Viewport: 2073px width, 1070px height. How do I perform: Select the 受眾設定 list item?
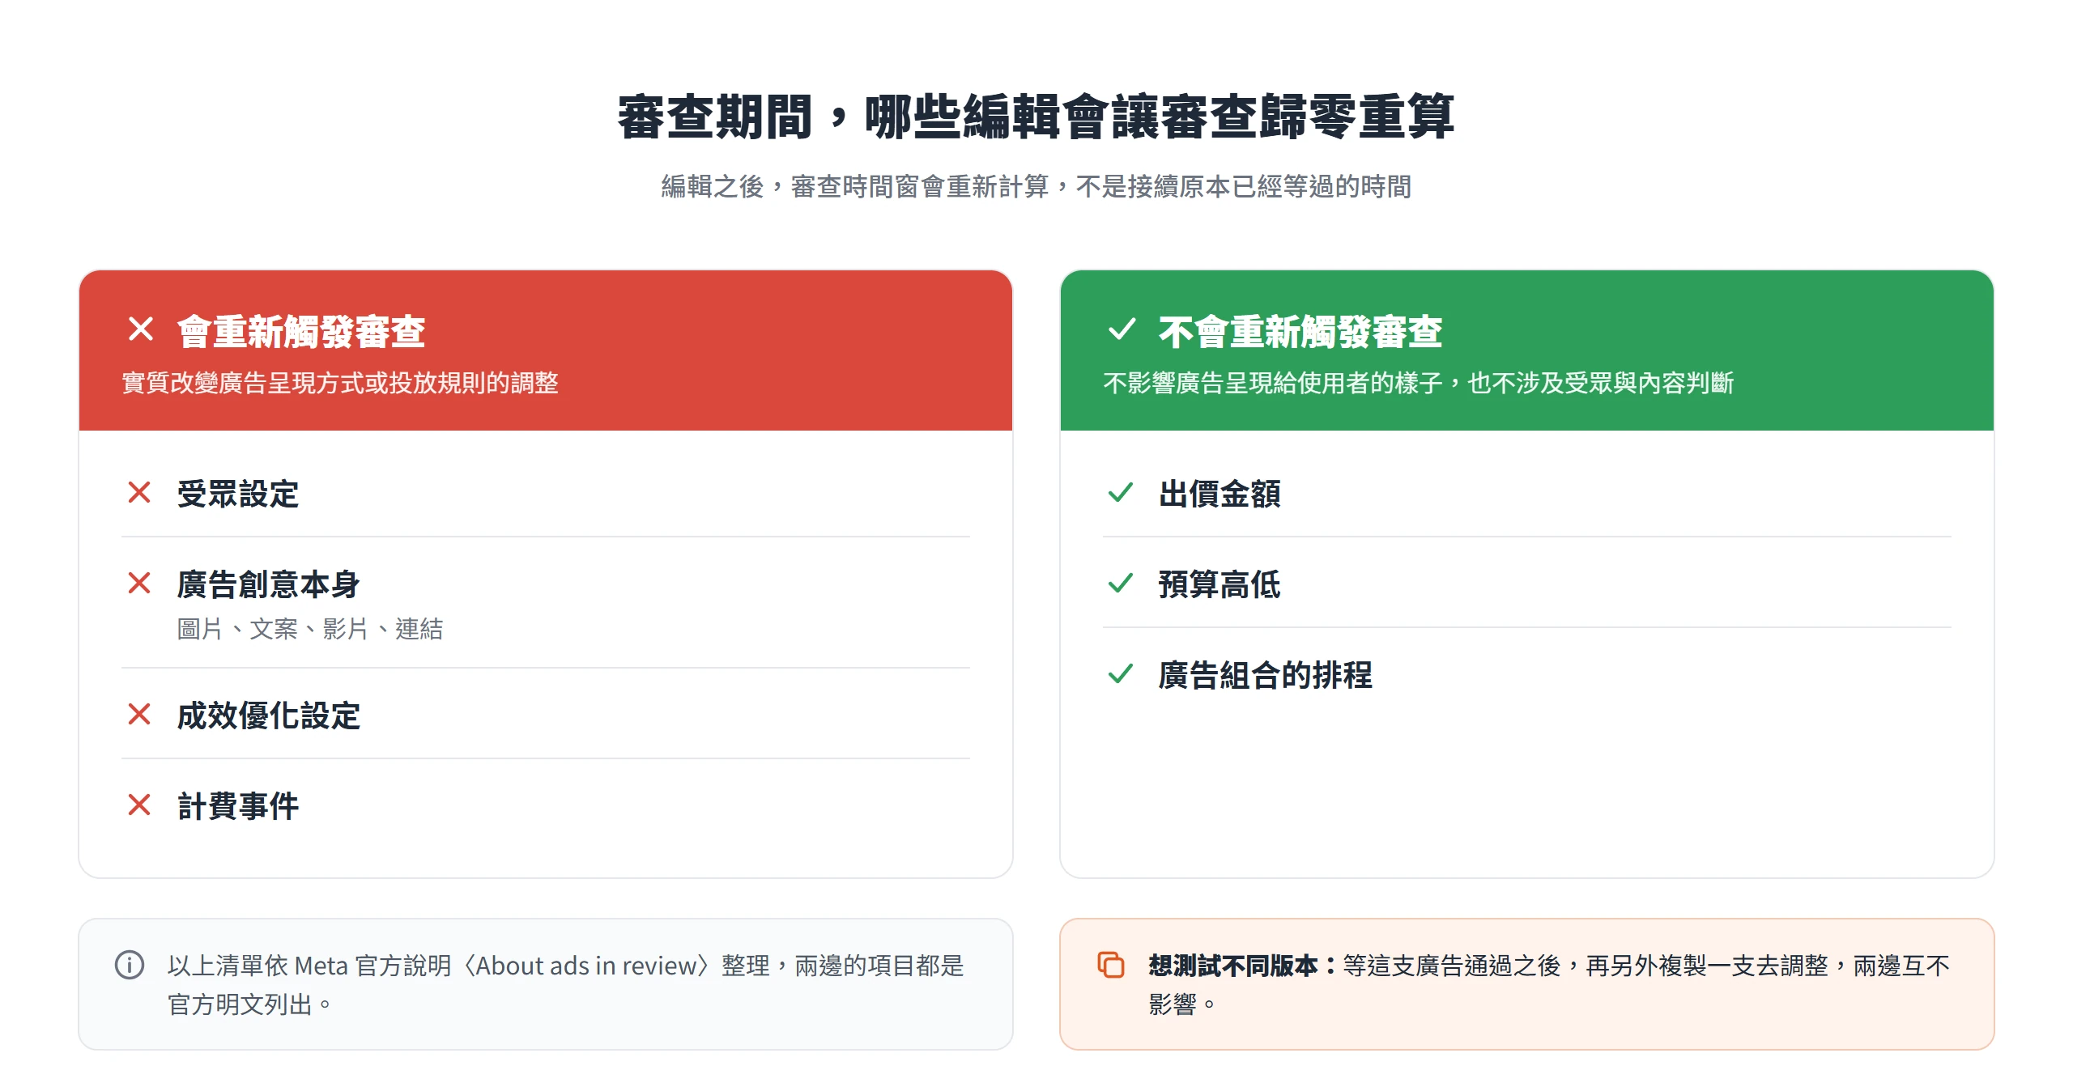[546, 493]
